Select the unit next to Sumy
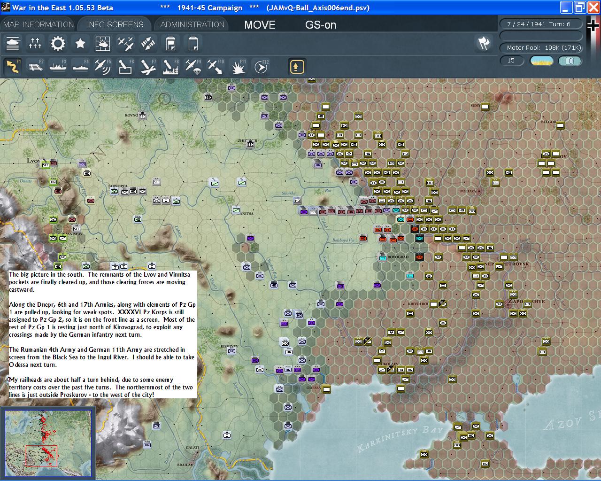The height and width of the screenshot is (481, 601). pos(485,107)
